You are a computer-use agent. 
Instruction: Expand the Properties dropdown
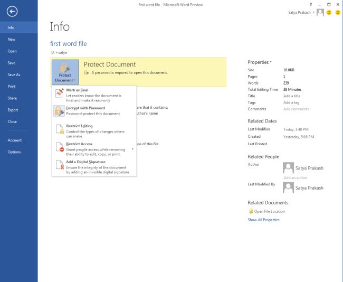pyautogui.click(x=260, y=62)
